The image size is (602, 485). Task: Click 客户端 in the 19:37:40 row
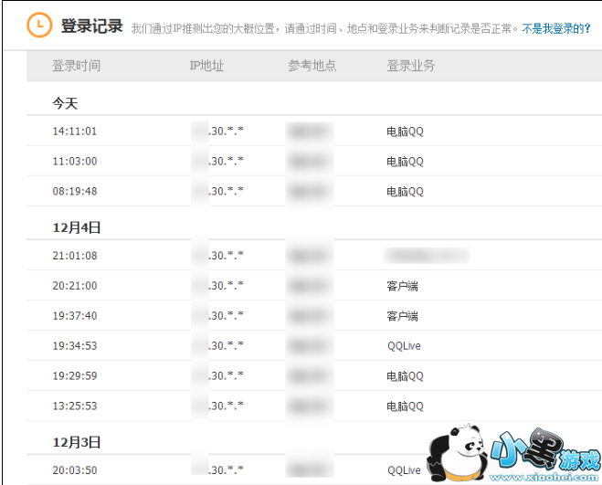(402, 316)
